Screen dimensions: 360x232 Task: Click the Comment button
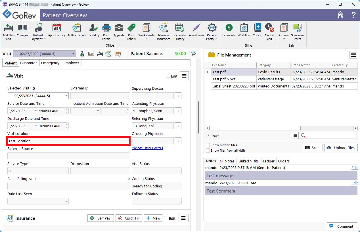(342, 226)
